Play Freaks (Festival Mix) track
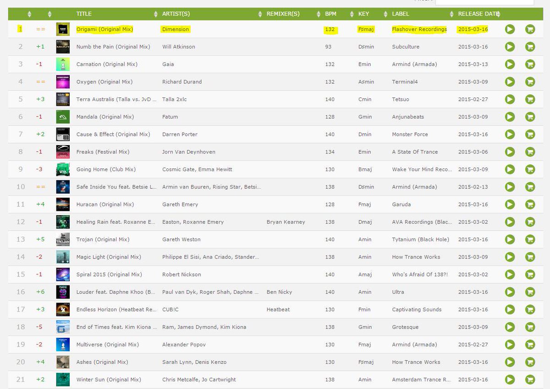 (510, 152)
